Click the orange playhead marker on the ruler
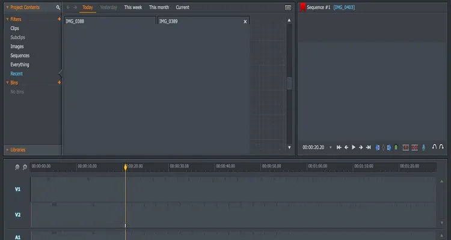 [126, 167]
